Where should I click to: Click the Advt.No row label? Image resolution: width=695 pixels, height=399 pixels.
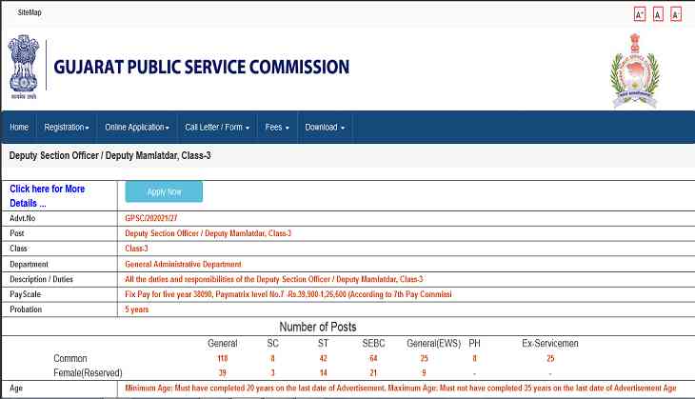tap(23, 218)
